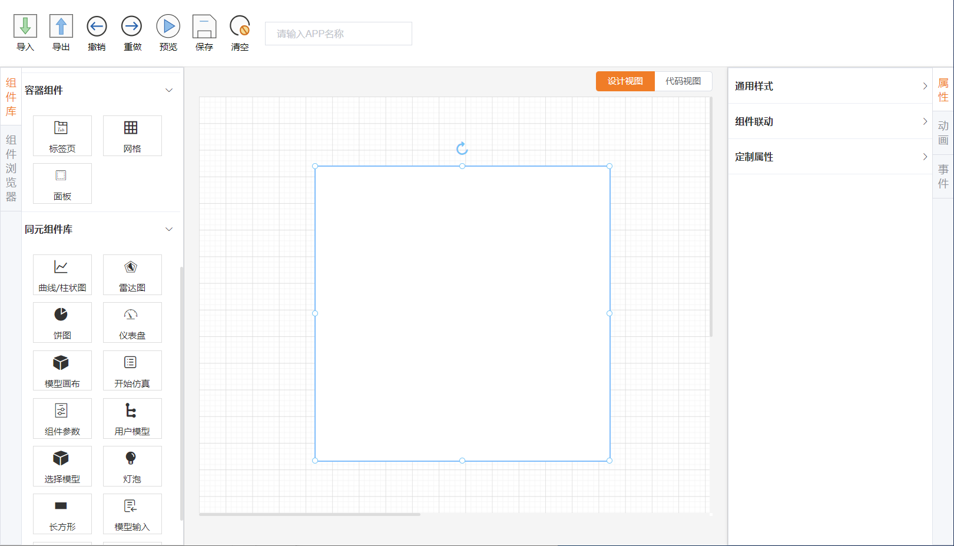954x546 pixels.
Task: Click the 导出 export icon
Action: (61, 27)
